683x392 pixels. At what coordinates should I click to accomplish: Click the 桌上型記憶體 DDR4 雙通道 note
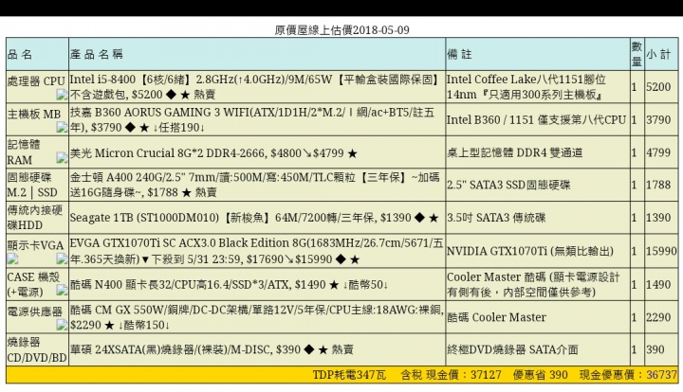(x=515, y=152)
